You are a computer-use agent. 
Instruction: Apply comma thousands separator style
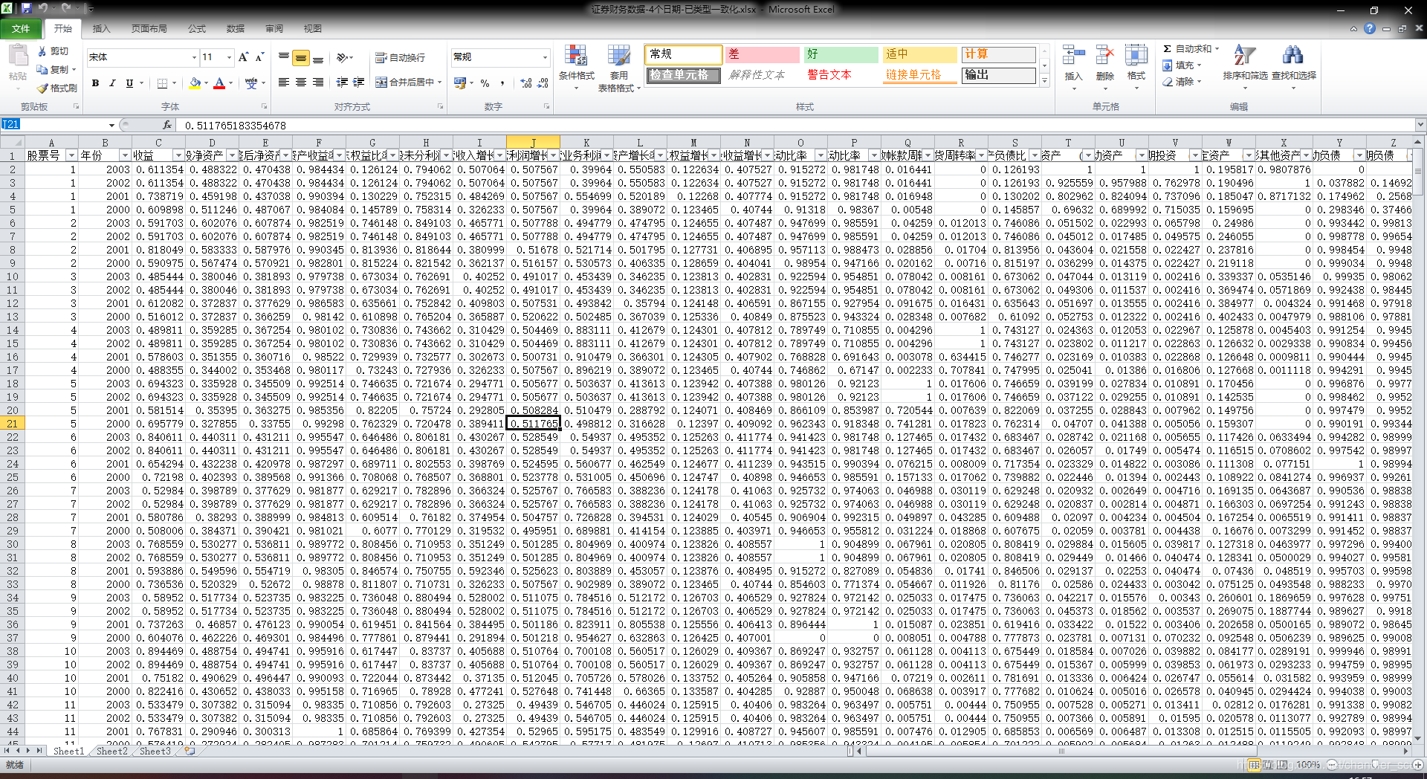tap(502, 83)
